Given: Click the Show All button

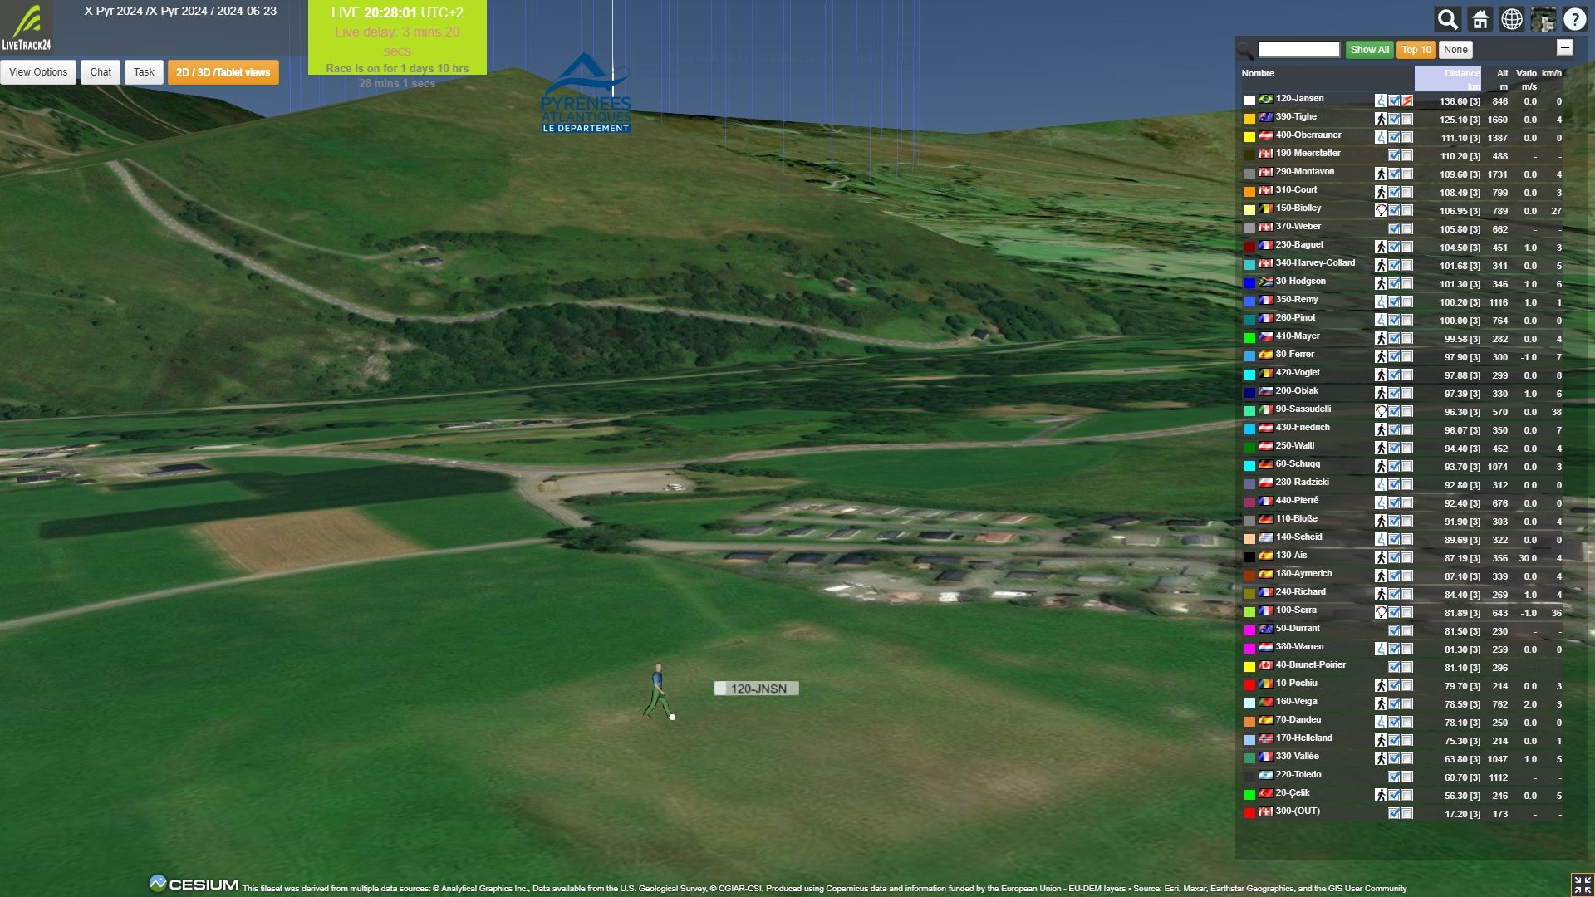Looking at the screenshot, I should coord(1369,50).
